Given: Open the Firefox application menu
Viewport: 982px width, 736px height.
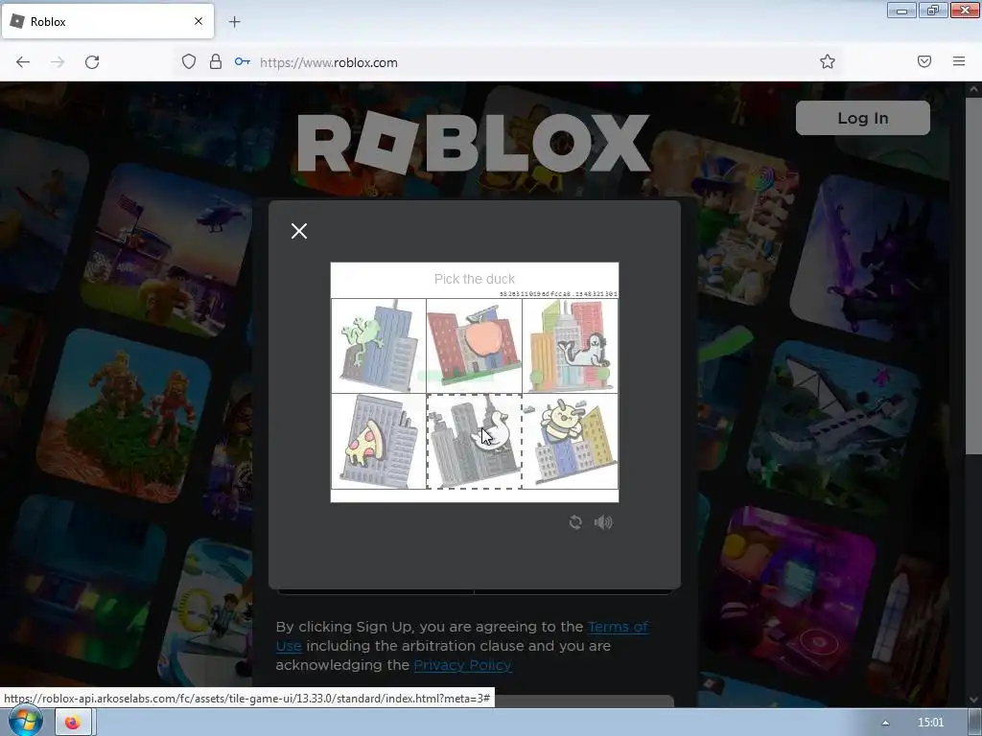Looking at the screenshot, I should (959, 61).
